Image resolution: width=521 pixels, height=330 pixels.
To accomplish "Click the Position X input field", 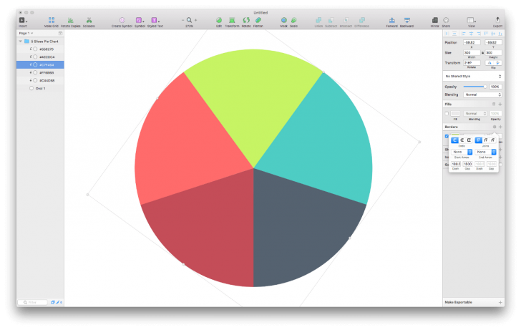I will coord(472,42).
